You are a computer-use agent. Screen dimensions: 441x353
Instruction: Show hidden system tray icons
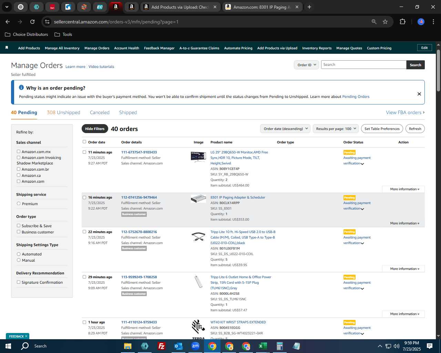coord(380,346)
